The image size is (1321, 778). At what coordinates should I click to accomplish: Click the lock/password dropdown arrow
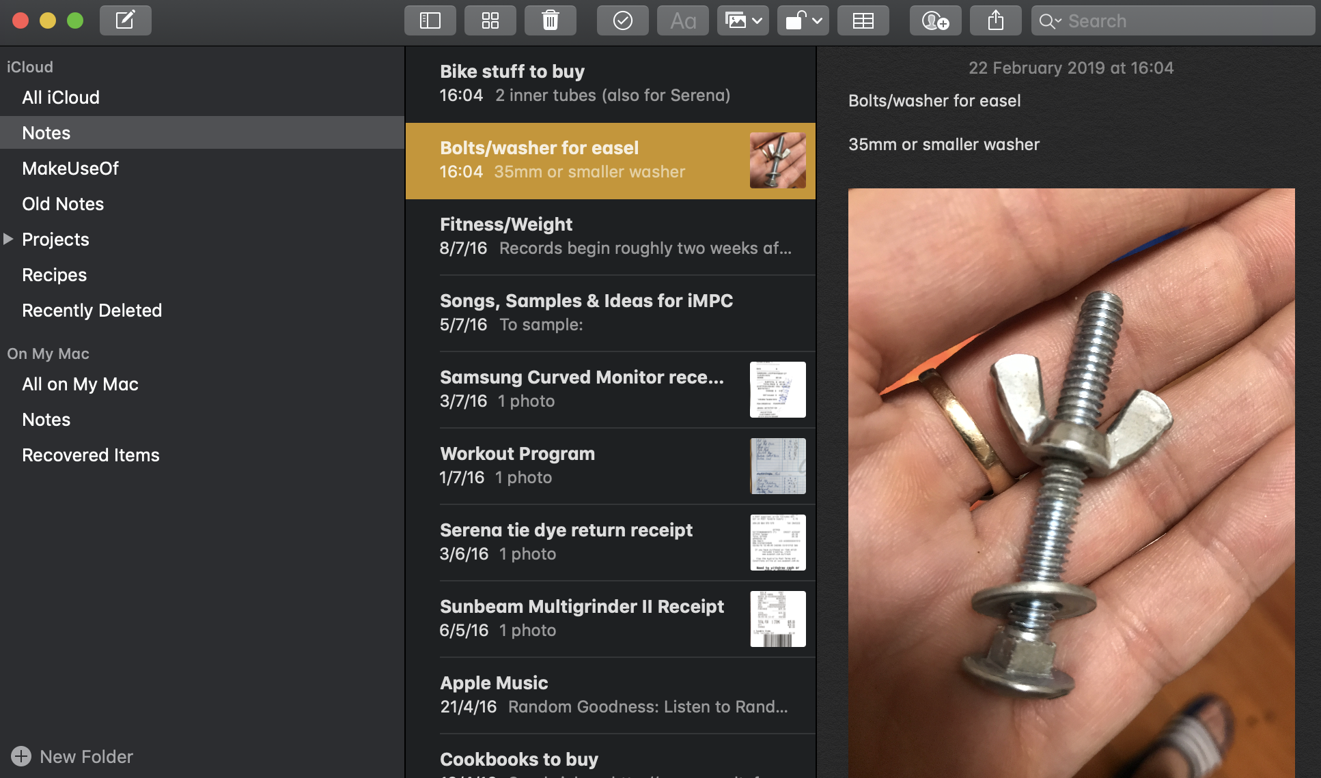[x=818, y=20]
